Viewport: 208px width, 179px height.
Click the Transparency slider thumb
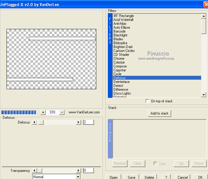(x=40, y=170)
